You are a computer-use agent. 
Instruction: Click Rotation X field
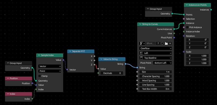point(197,40)
